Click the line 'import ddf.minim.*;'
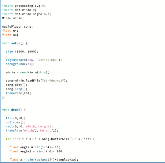This screenshot has width=165, height=163. (19, 10)
